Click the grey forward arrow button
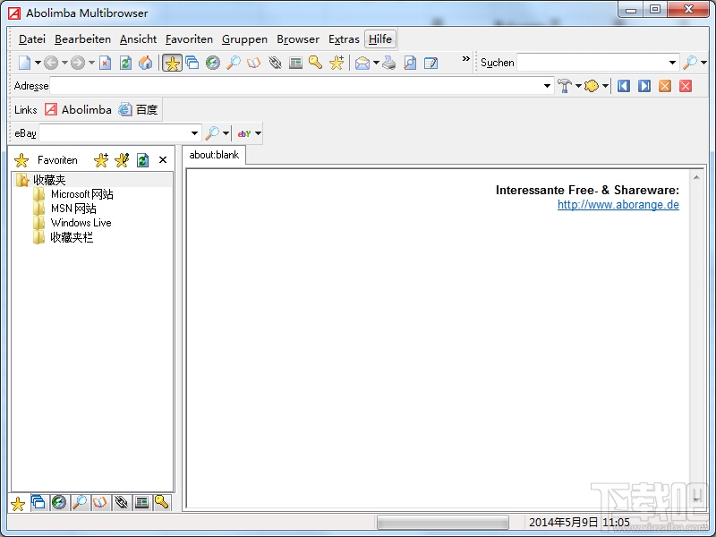This screenshot has width=716, height=537. [78, 63]
